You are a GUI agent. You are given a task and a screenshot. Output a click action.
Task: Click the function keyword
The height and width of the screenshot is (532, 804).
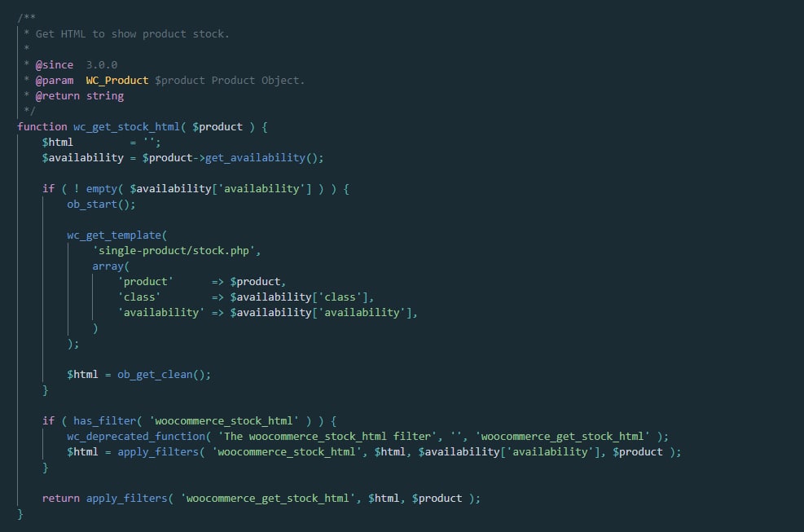[42, 126]
